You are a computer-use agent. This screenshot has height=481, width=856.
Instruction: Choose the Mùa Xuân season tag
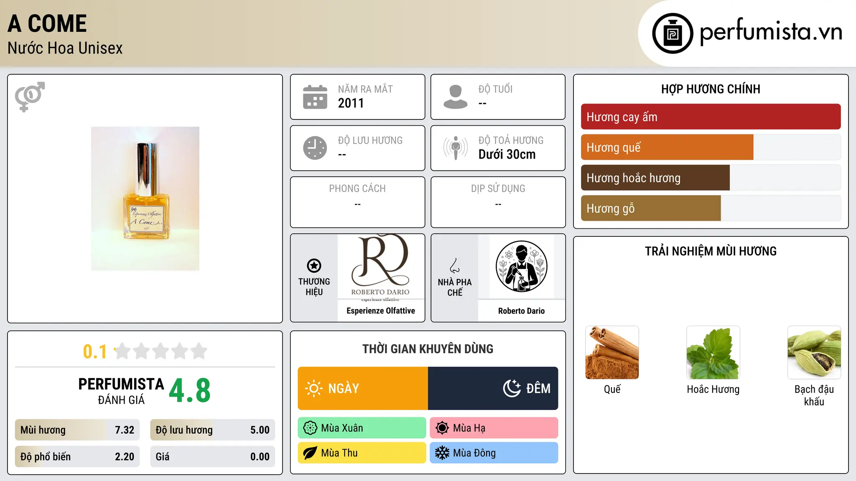[x=362, y=428]
